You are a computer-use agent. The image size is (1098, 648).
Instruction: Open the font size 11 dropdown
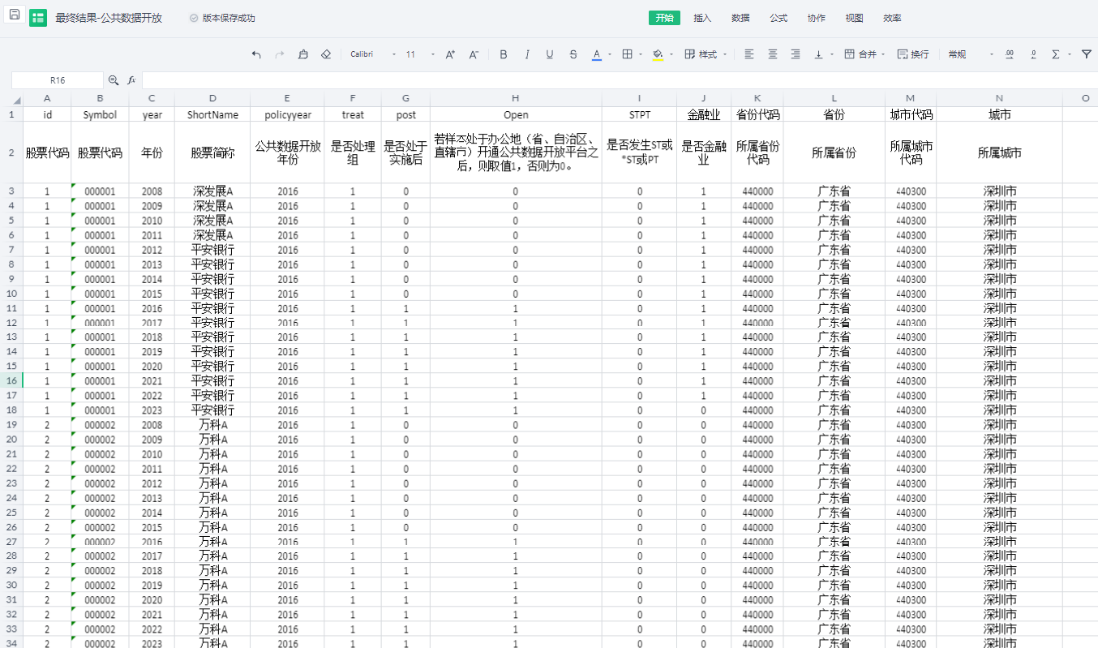click(420, 54)
